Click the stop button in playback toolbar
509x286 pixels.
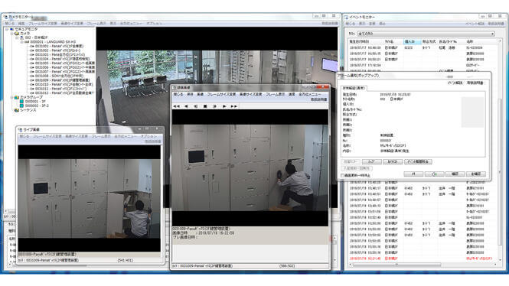(x=205, y=106)
